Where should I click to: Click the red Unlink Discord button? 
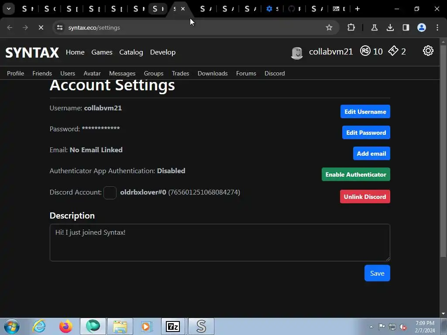pyautogui.click(x=365, y=197)
